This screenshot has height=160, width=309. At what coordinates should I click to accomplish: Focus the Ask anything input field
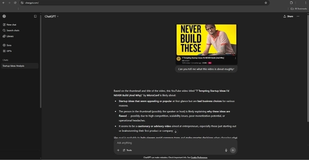point(175,143)
